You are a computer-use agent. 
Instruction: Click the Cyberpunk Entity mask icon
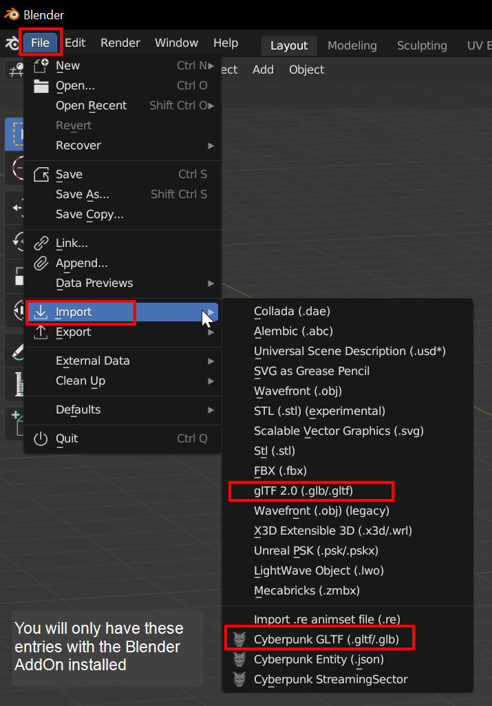pos(239,660)
